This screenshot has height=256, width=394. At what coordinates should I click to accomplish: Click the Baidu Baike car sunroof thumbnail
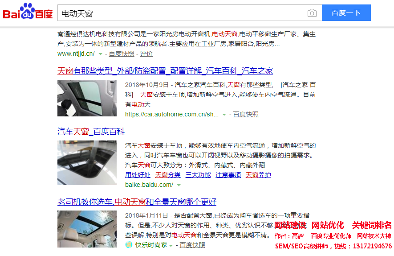tap(87, 163)
